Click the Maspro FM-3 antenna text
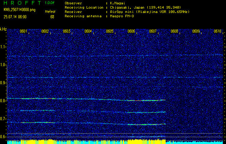 click(x=122, y=16)
